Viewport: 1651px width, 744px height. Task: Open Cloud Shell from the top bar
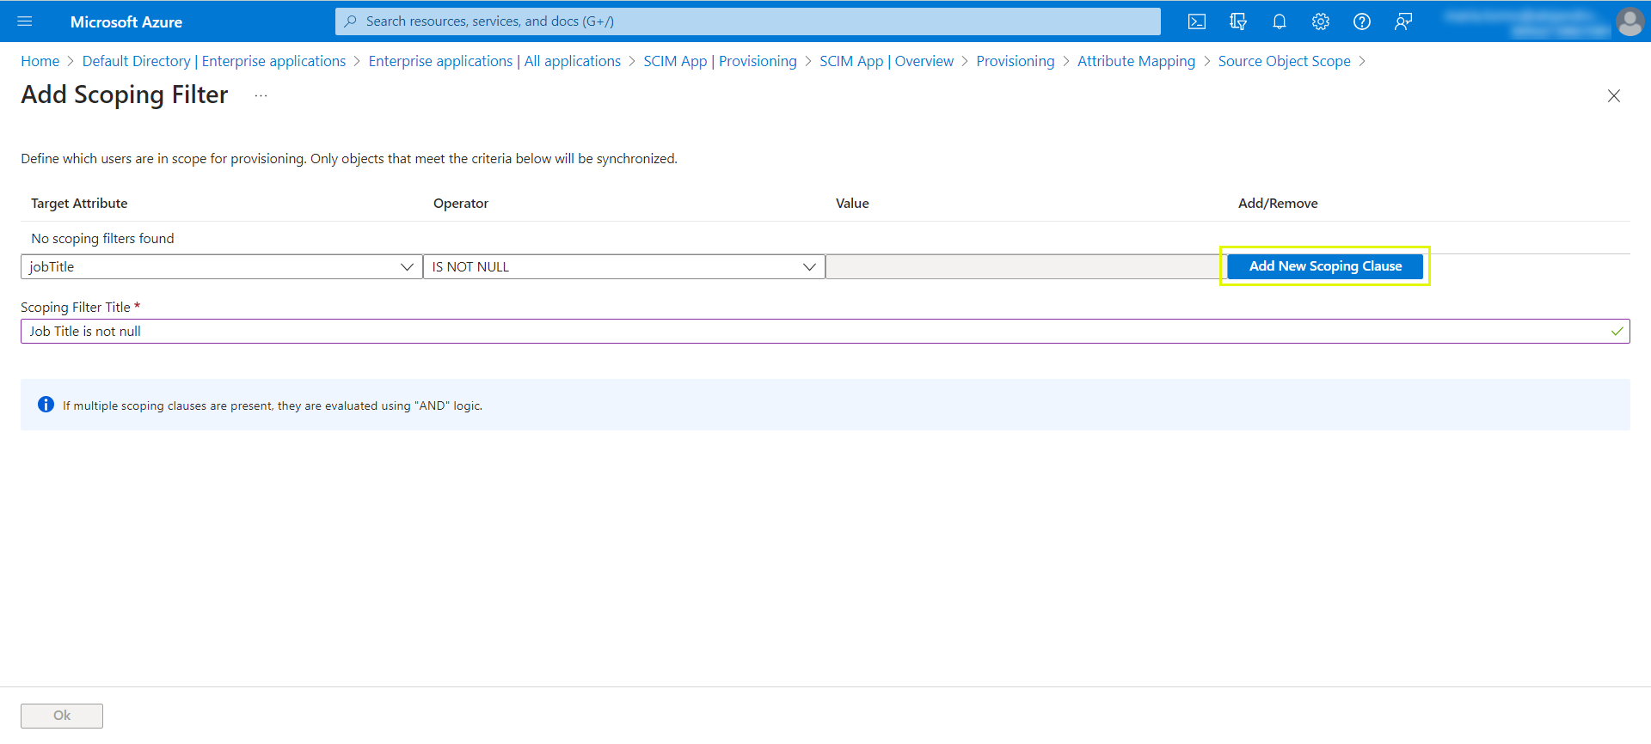click(x=1197, y=21)
